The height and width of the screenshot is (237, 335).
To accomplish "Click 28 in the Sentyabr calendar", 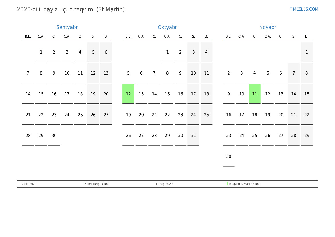I will coord(28,136).
